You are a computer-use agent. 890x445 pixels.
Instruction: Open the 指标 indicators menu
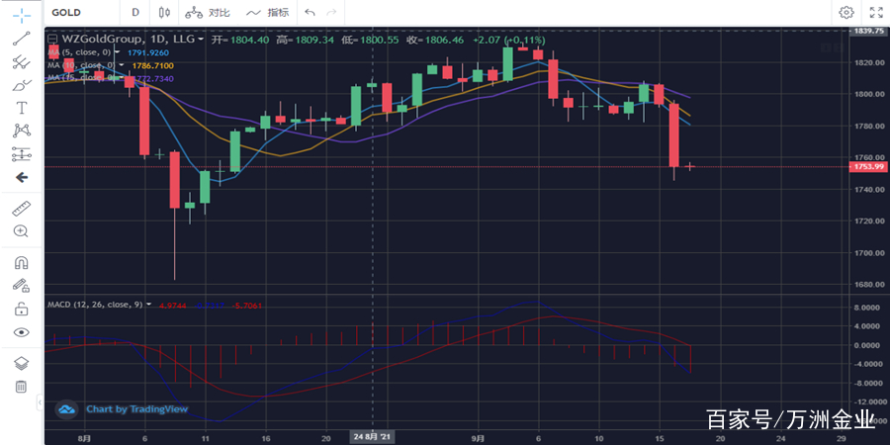tap(269, 13)
